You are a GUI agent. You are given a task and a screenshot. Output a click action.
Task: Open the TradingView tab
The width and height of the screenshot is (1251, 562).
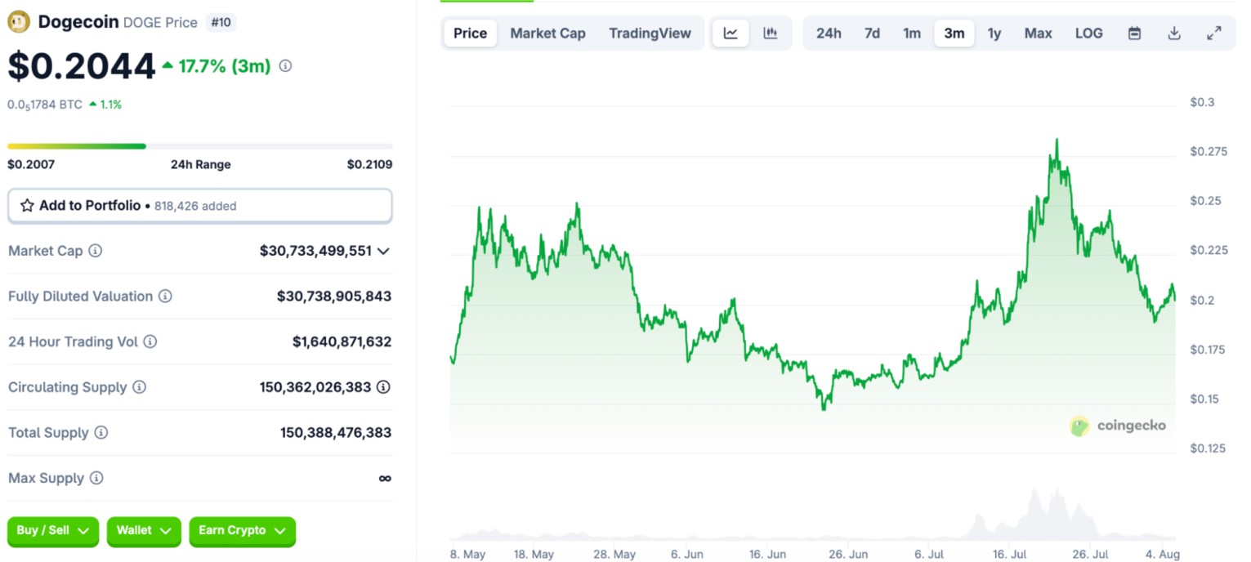tap(650, 33)
